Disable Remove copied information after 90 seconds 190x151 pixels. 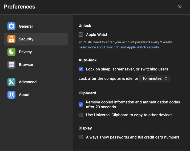(81, 104)
